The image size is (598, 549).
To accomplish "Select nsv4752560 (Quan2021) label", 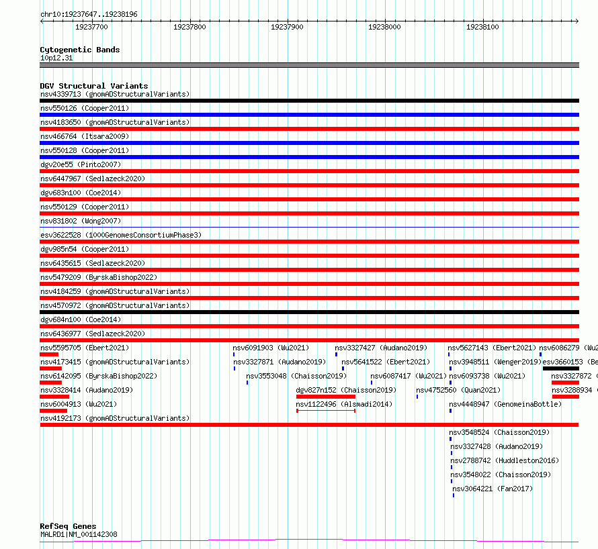I will 458,390.
